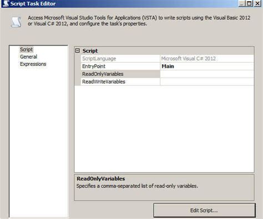This screenshot has width=263, height=219.
Task: Open the General page
Action: click(x=28, y=57)
